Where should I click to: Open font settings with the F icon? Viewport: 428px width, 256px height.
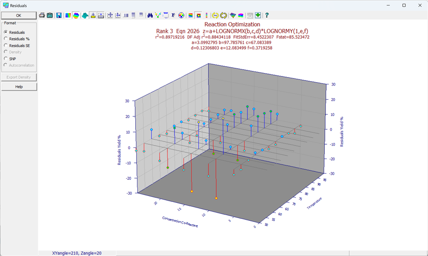point(173,15)
